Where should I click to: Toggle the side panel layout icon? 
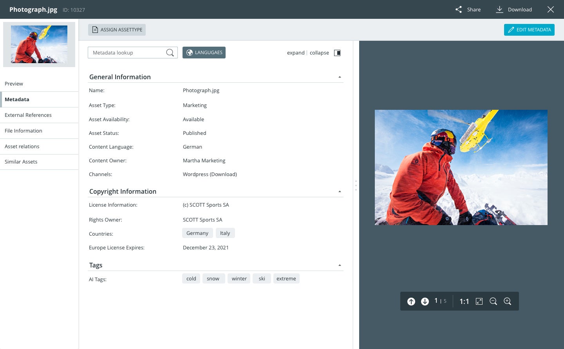click(x=337, y=53)
